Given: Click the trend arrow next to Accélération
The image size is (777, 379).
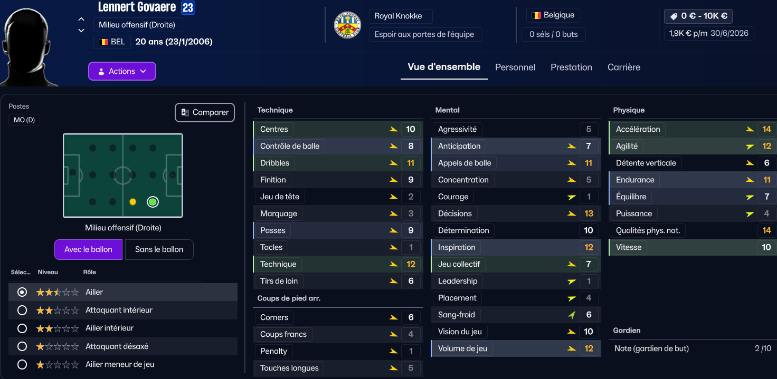Looking at the screenshot, I should coord(750,129).
